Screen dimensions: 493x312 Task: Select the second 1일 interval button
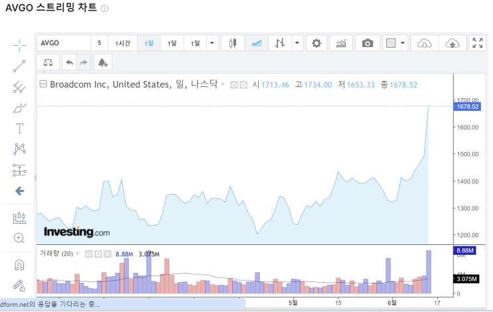click(195, 43)
